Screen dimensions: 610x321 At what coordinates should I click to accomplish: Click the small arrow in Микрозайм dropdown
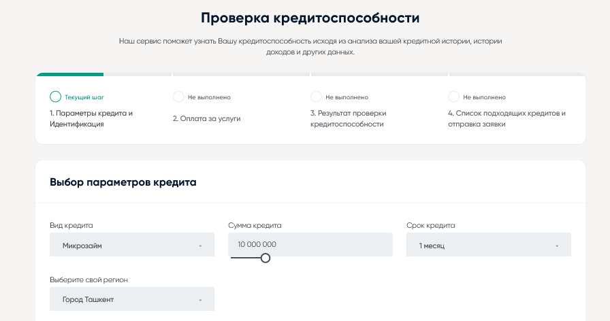tap(200, 246)
